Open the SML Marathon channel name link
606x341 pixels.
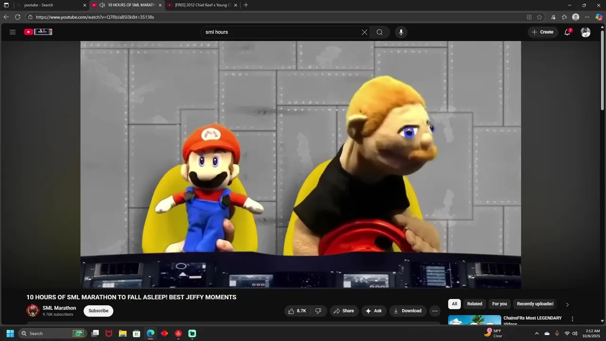[59, 308]
